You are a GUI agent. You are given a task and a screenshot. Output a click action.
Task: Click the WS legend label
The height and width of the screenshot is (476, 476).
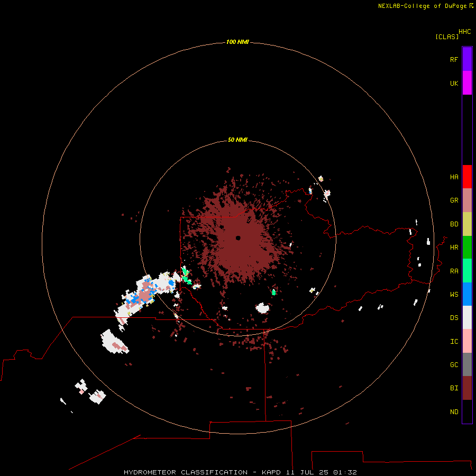pos(454,295)
